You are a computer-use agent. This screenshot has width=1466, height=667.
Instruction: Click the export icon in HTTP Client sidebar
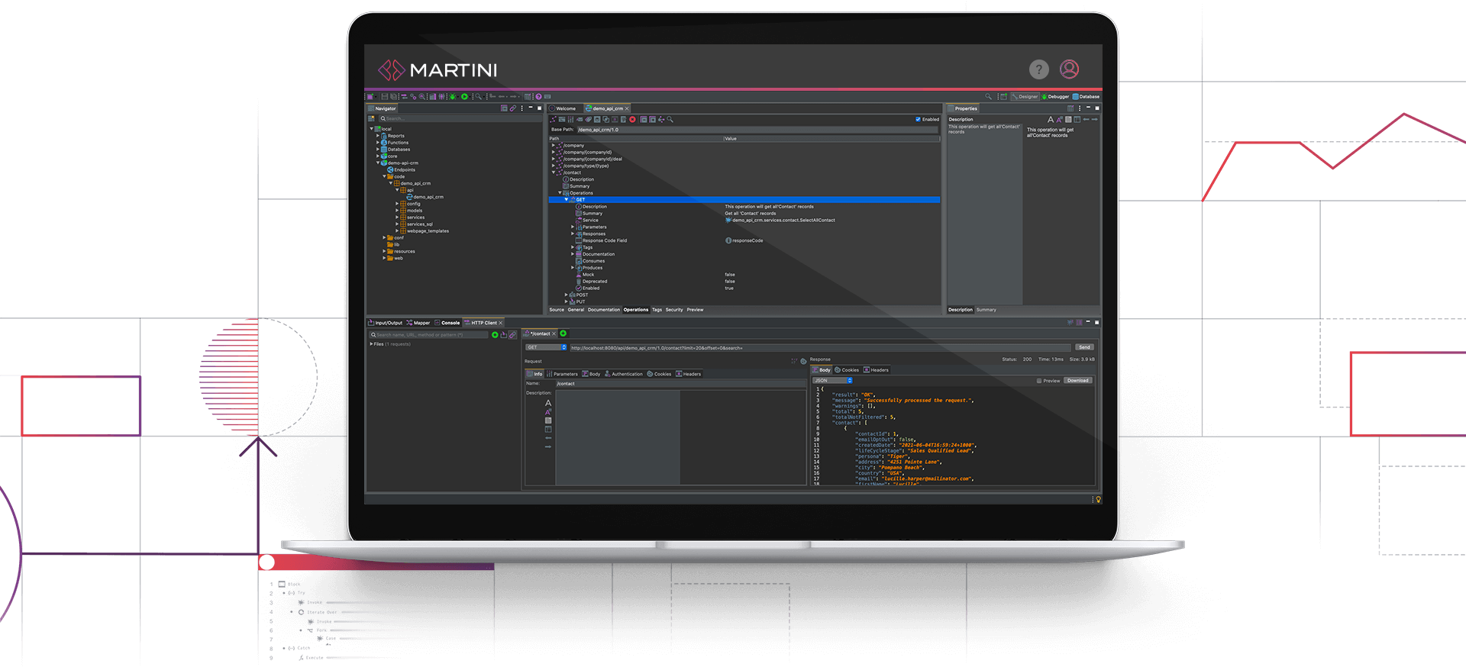click(x=504, y=334)
